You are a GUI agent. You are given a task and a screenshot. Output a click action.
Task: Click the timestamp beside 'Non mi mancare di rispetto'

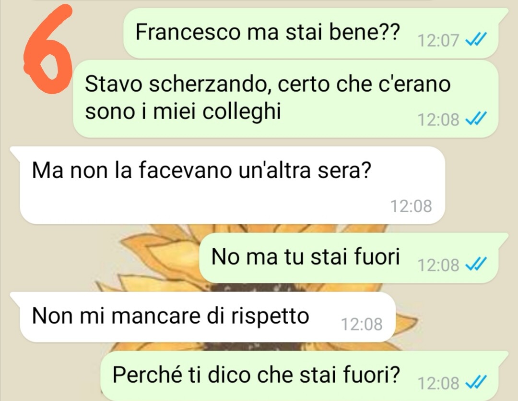(x=362, y=324)
